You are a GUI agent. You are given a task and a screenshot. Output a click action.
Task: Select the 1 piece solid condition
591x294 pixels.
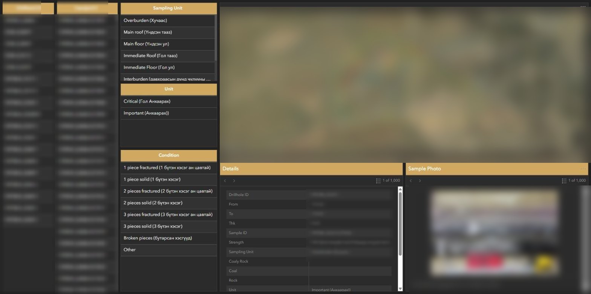(168, 179)
